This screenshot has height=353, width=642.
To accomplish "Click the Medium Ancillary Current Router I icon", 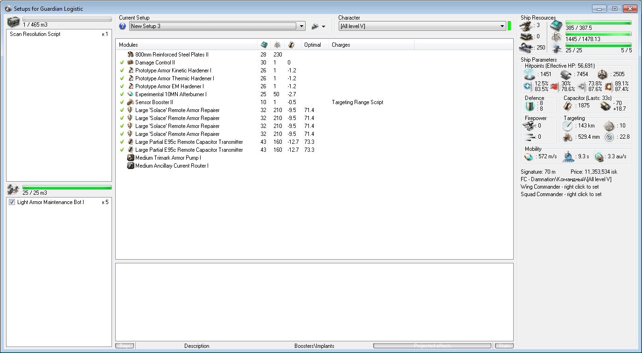I will pos(131,166).
